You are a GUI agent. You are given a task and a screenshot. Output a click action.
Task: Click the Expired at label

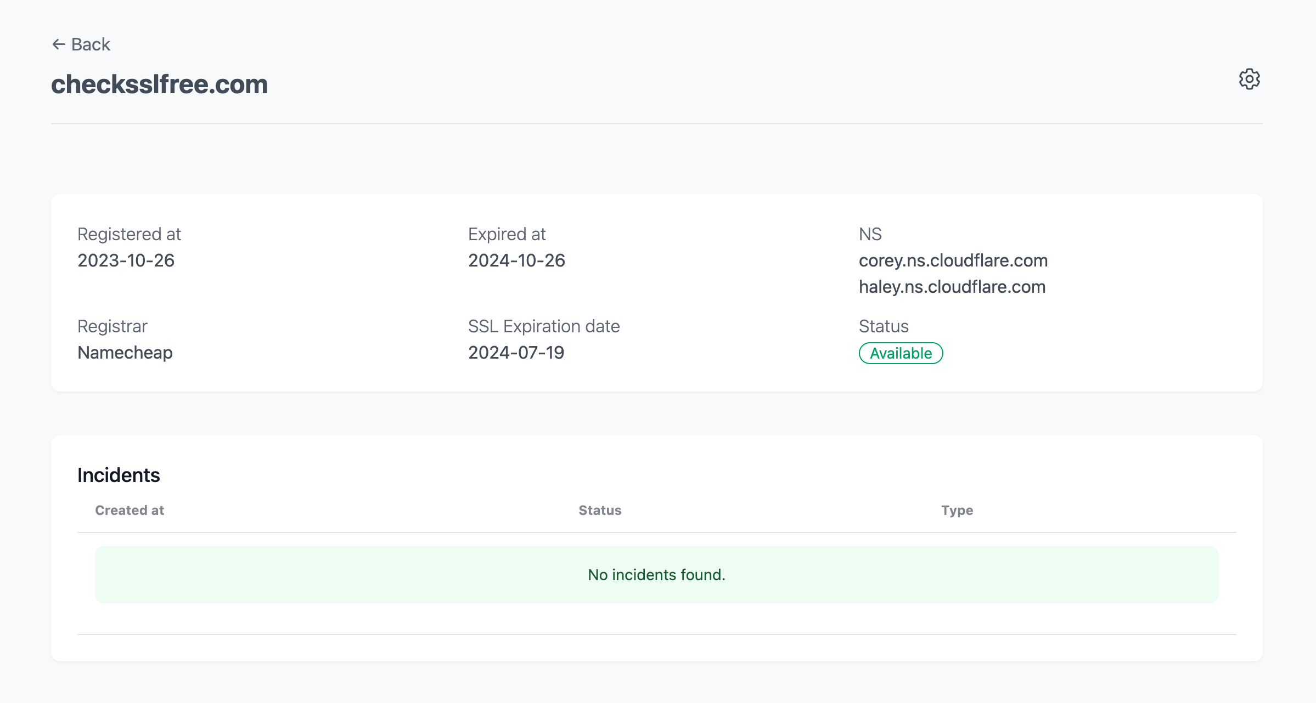[x=507, y=234]
